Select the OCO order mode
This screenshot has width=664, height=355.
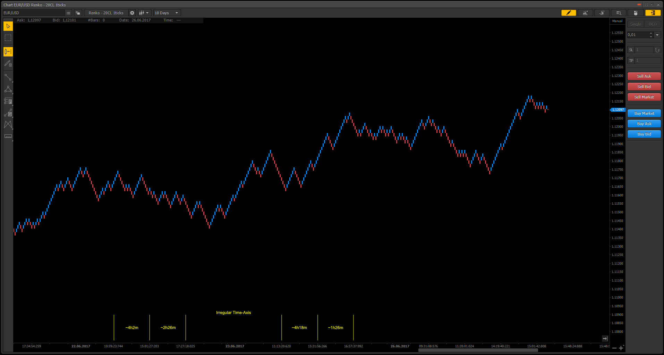[653, 24]
